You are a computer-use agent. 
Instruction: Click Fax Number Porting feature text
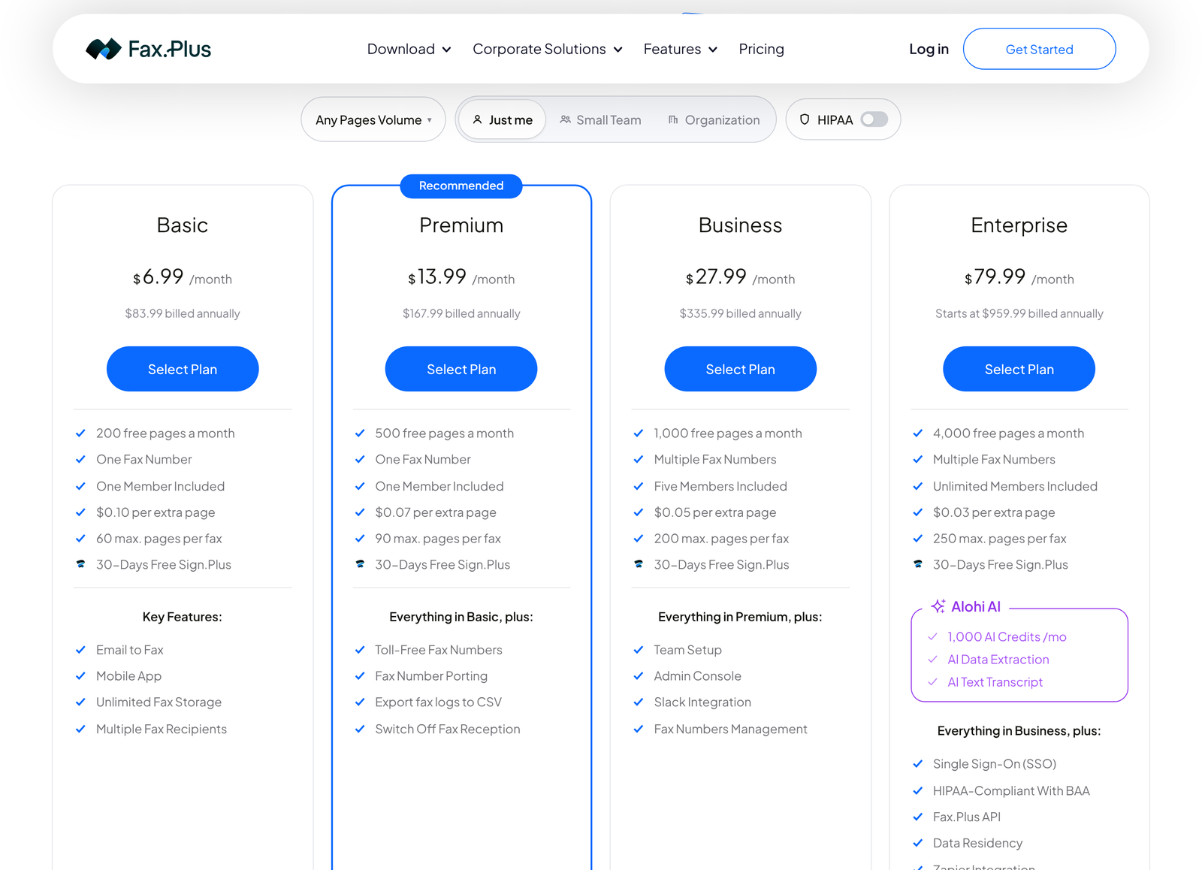tap(431, 676)
